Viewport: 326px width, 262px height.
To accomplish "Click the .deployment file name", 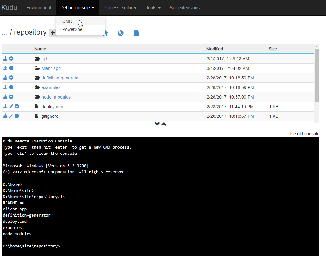I will click(x=53, y=107).
